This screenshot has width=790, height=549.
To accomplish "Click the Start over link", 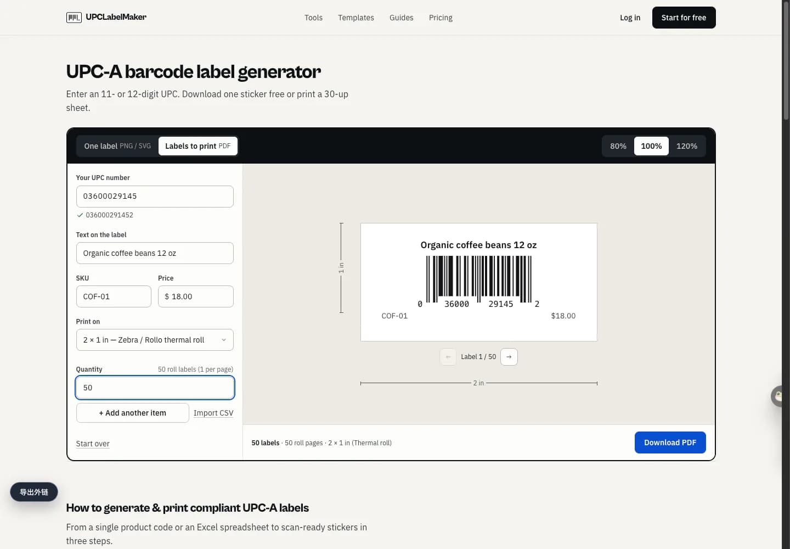I will click(x=93, y=444).
